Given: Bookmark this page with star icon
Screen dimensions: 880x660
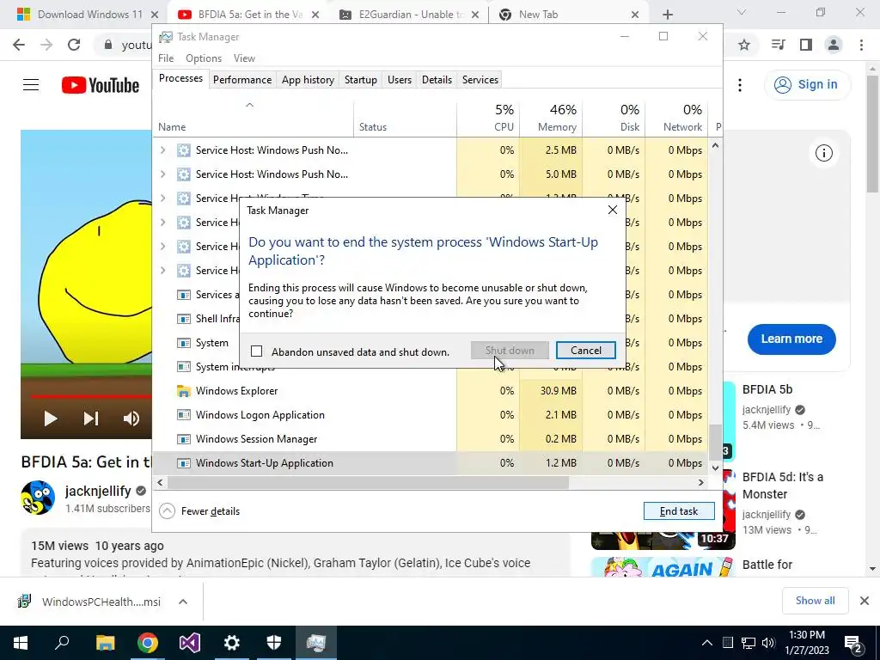Looking at the screenshot, I should pos(744,45).
